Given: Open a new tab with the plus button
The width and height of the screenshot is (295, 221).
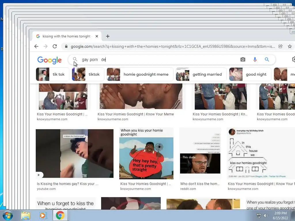Looking at the screenshot, I should click(x=108, y=36).
